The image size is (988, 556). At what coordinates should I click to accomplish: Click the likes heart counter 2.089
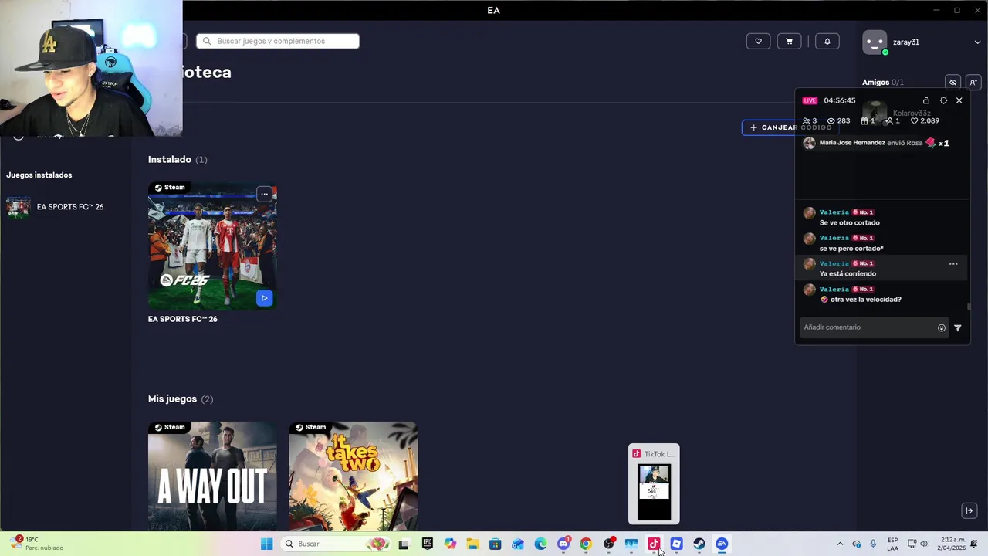click(x=925, y=121)
